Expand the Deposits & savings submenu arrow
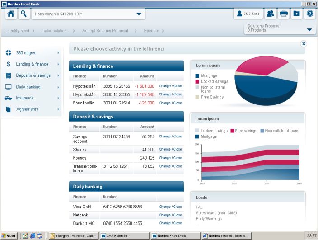Viewport: 318px width, 240px height. (58, 75)
